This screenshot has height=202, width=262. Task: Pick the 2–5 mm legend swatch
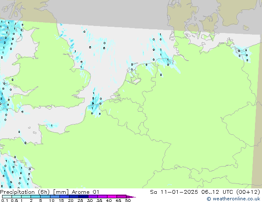36,197
